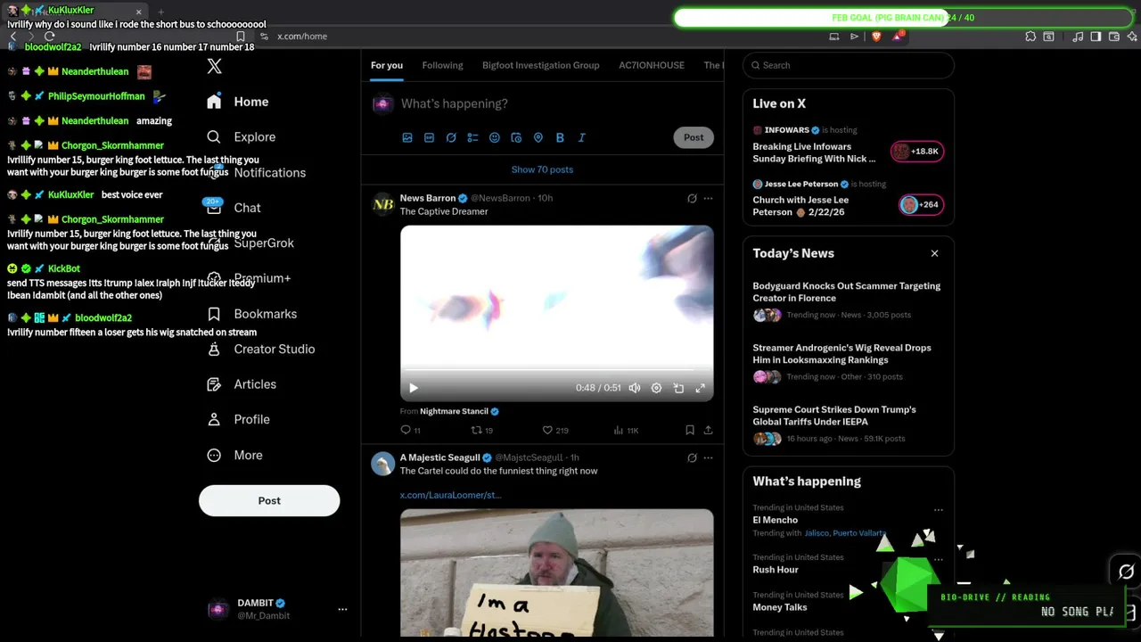The image size is (1141, 642).
Task: Repost the News Barron post
Action: click(x=481, y=430)
